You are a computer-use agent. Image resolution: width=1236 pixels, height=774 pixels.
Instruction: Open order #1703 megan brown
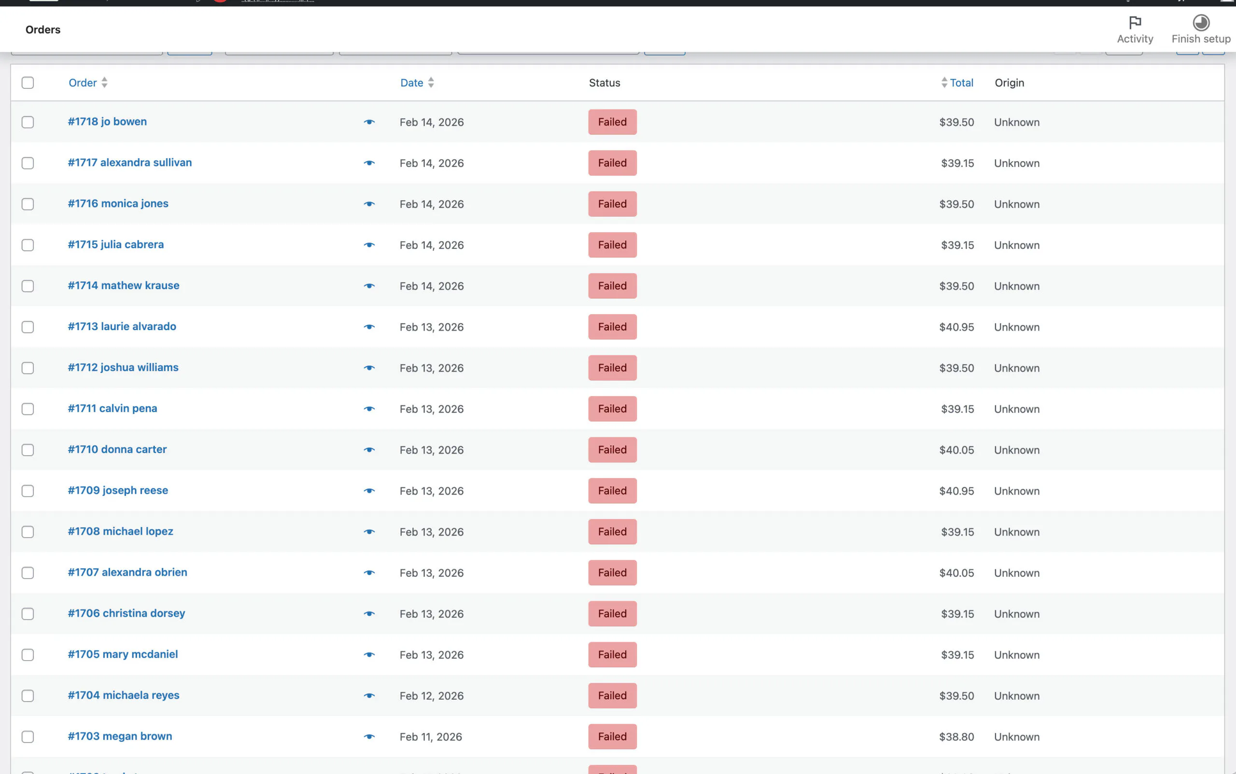pyautogui.click(x=120, y=735)
